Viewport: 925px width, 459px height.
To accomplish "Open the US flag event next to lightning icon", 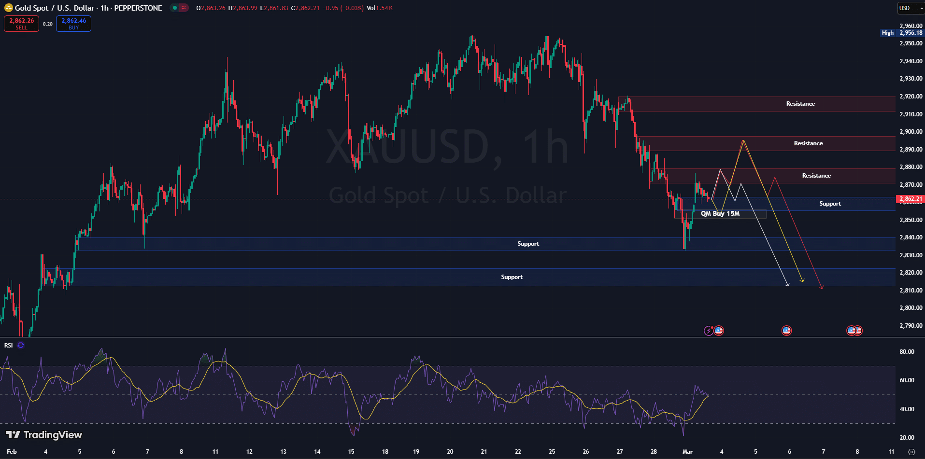I will coord(719,331).
